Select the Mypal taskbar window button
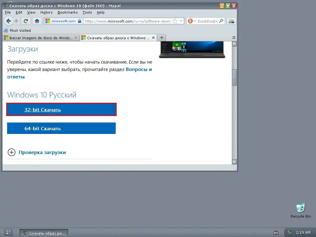The width and height of the screenshot is (316, 237). [x=44, y=233]
